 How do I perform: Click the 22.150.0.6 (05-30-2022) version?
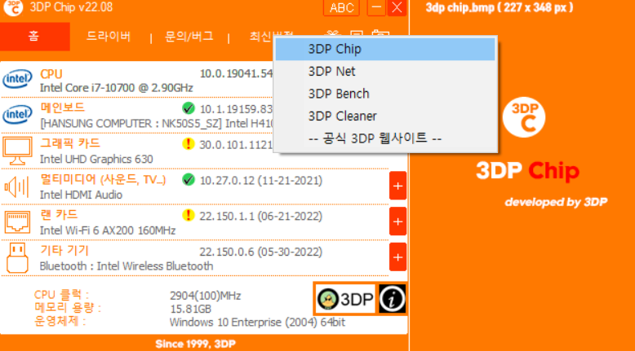pyautogui.click(x=261, y=252)
